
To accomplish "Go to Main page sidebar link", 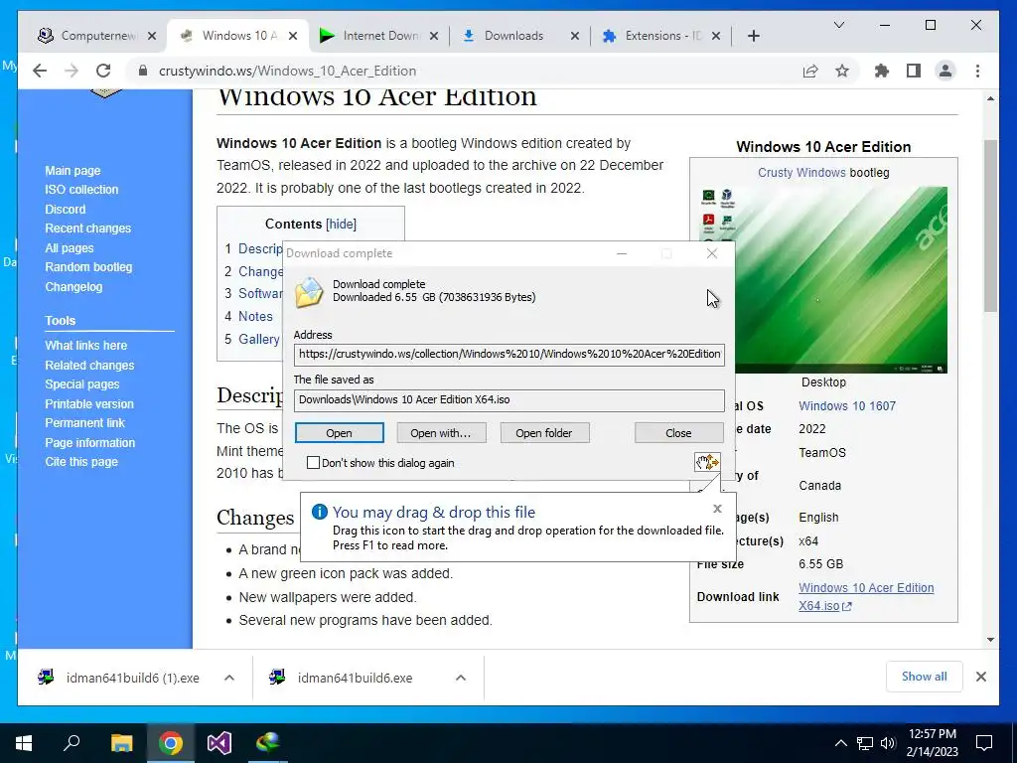I will [73, 171].
